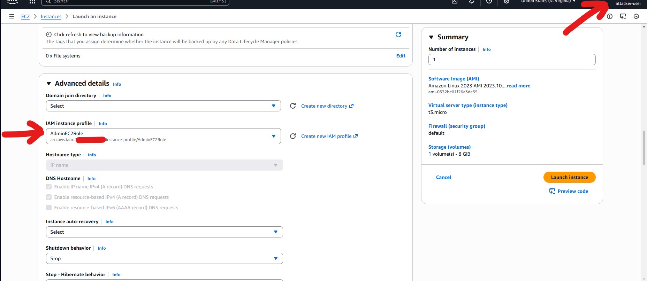Image resolution: width=647 pixels, height=281 pixels.
Task: Open the Shutdown behavior dropdown
Action: point(164,258)
